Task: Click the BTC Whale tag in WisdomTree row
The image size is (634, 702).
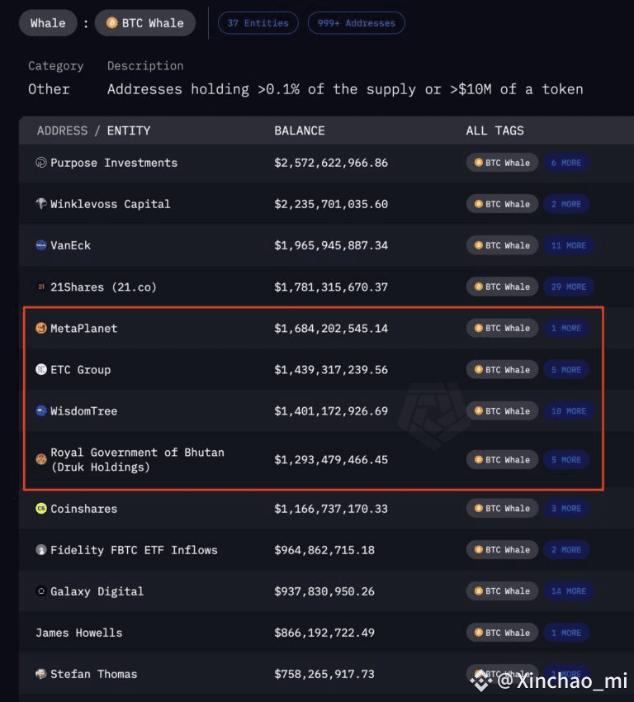Action: point(502,411)
